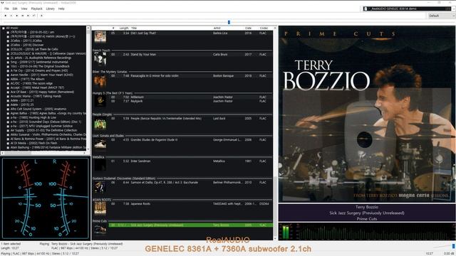Click the Random playback toolbar icon
The image size is (456, 256).
[34, 16]
